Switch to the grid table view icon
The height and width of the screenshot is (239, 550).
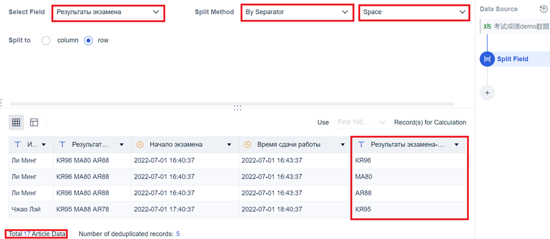point(16,123)
